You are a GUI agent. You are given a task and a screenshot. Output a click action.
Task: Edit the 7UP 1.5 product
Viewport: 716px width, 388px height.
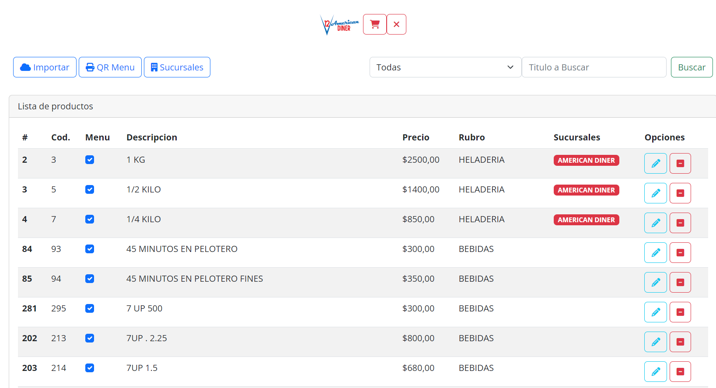655,372
